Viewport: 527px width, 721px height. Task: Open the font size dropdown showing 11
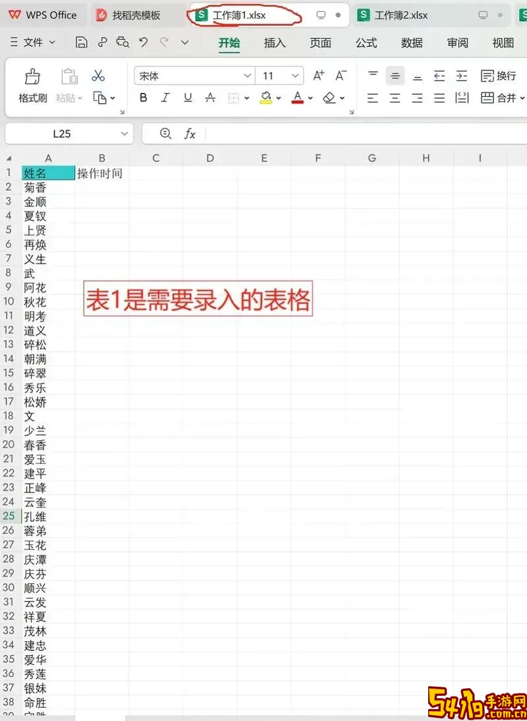click(295, 75)
